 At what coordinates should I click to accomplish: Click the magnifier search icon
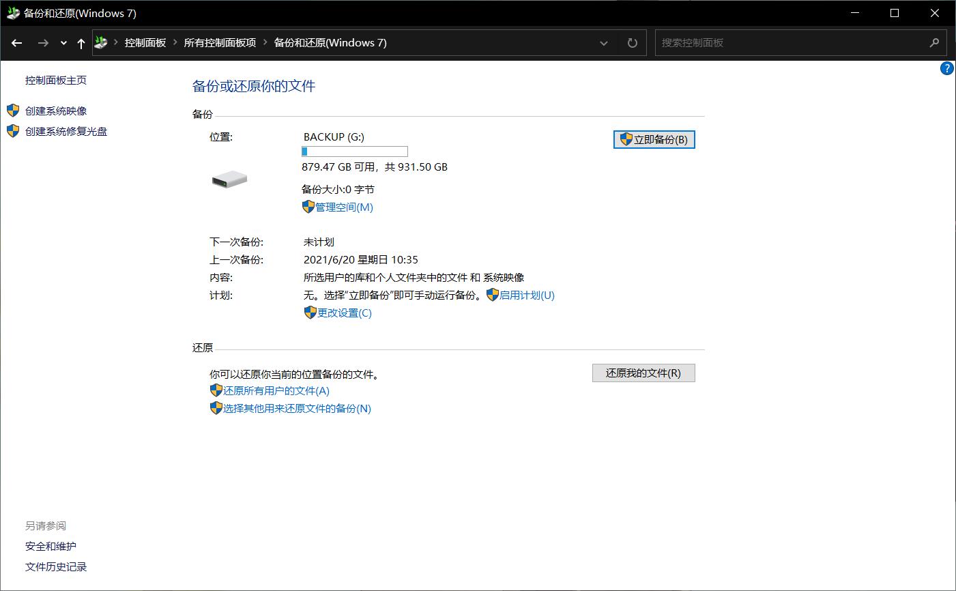point(934,42)
